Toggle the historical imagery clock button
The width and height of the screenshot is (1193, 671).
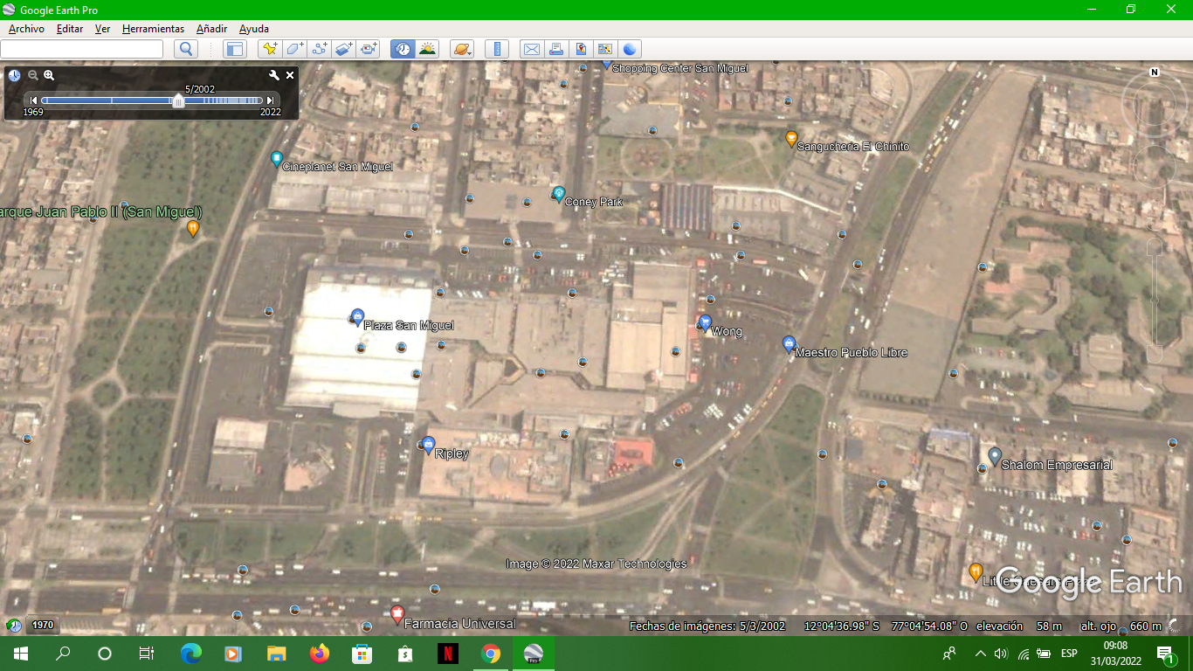pos(402,49)
